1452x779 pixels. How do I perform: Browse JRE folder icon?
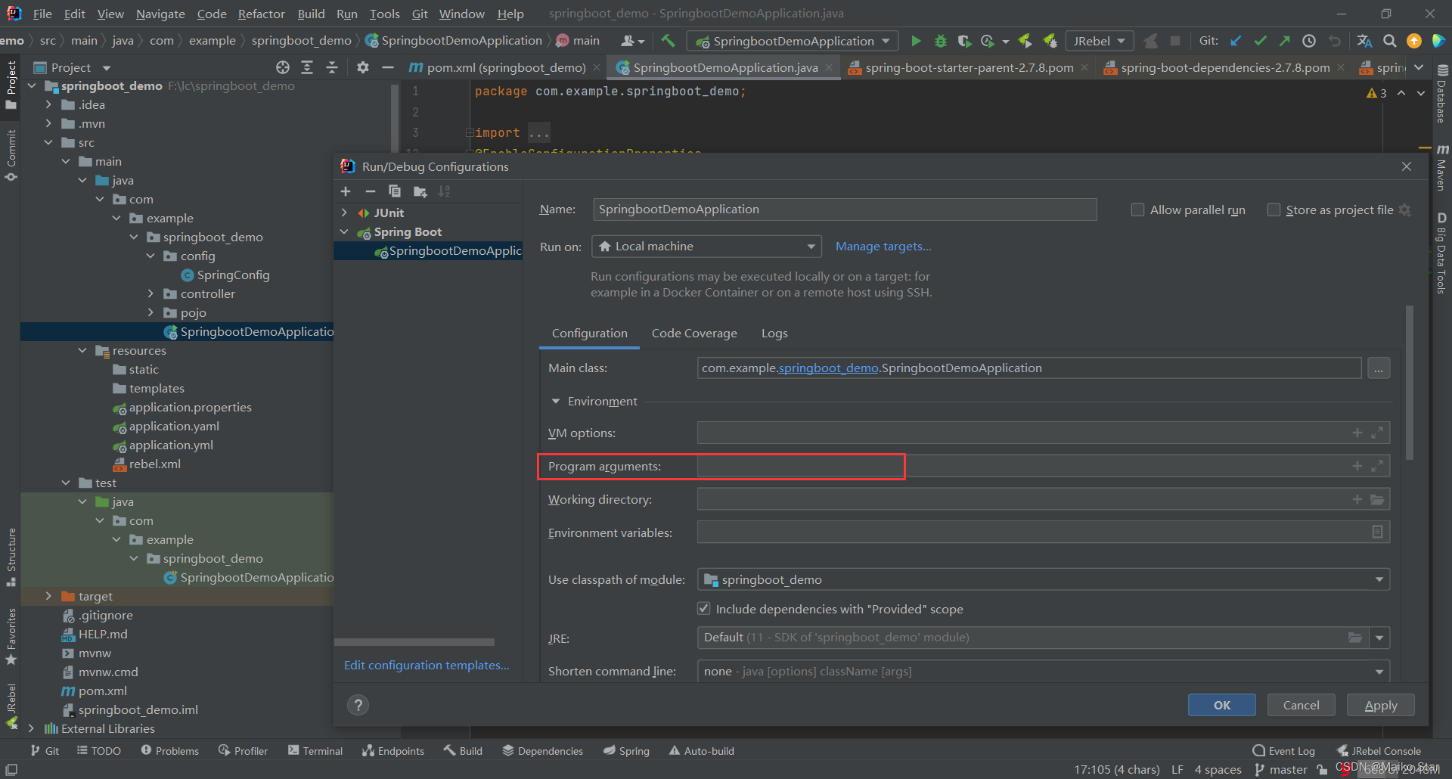coord(1355,638)
